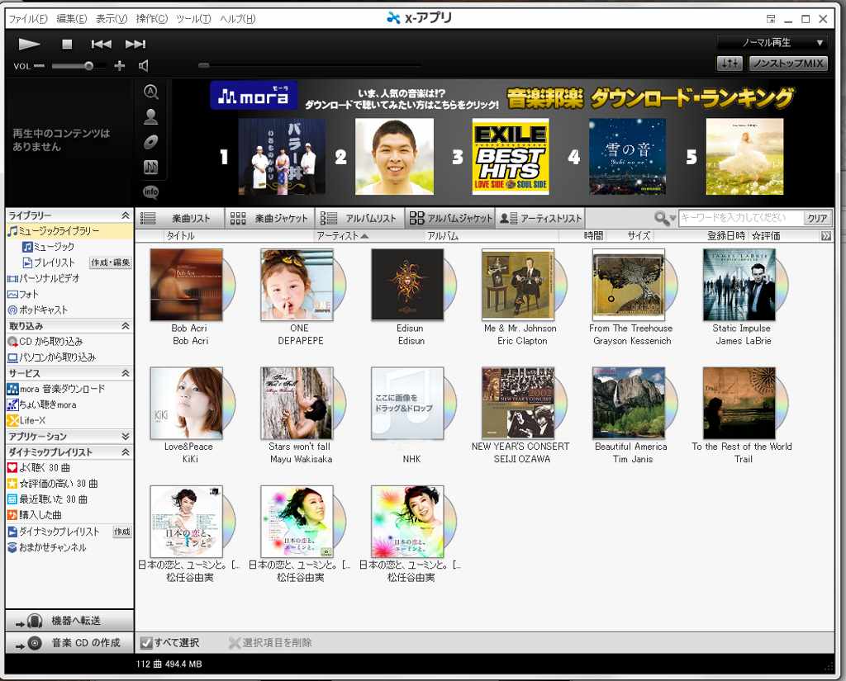Skip to the previous track
The height and width of the screenshot is (681, 846).
[102, 45]
